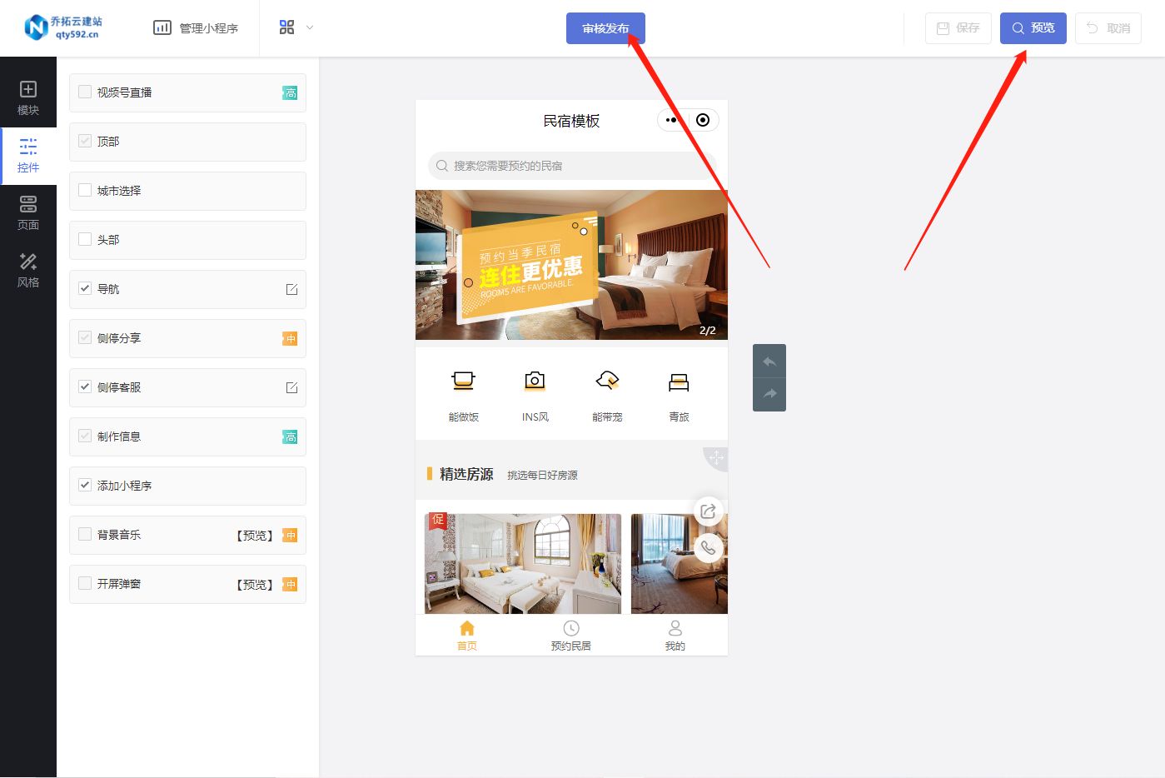Expand the layout dropdown next to the grid icon
1165x778 pixels.
[308, 27]
